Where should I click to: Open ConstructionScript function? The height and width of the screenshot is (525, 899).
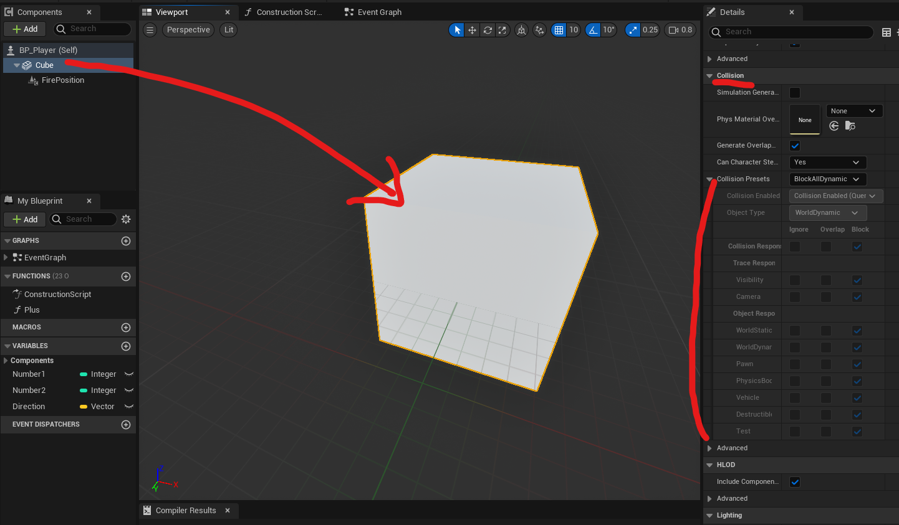pos(57,295)
